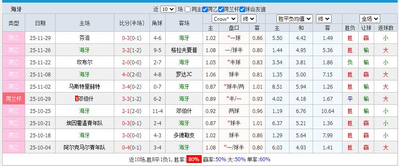
Task: Click the 比分(半场) column header
Action: 132,23
